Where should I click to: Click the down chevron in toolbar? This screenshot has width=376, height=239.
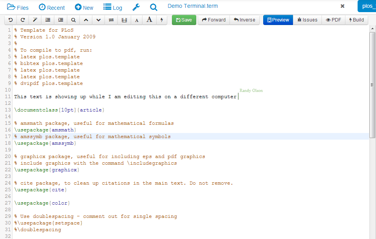(99, 20)
